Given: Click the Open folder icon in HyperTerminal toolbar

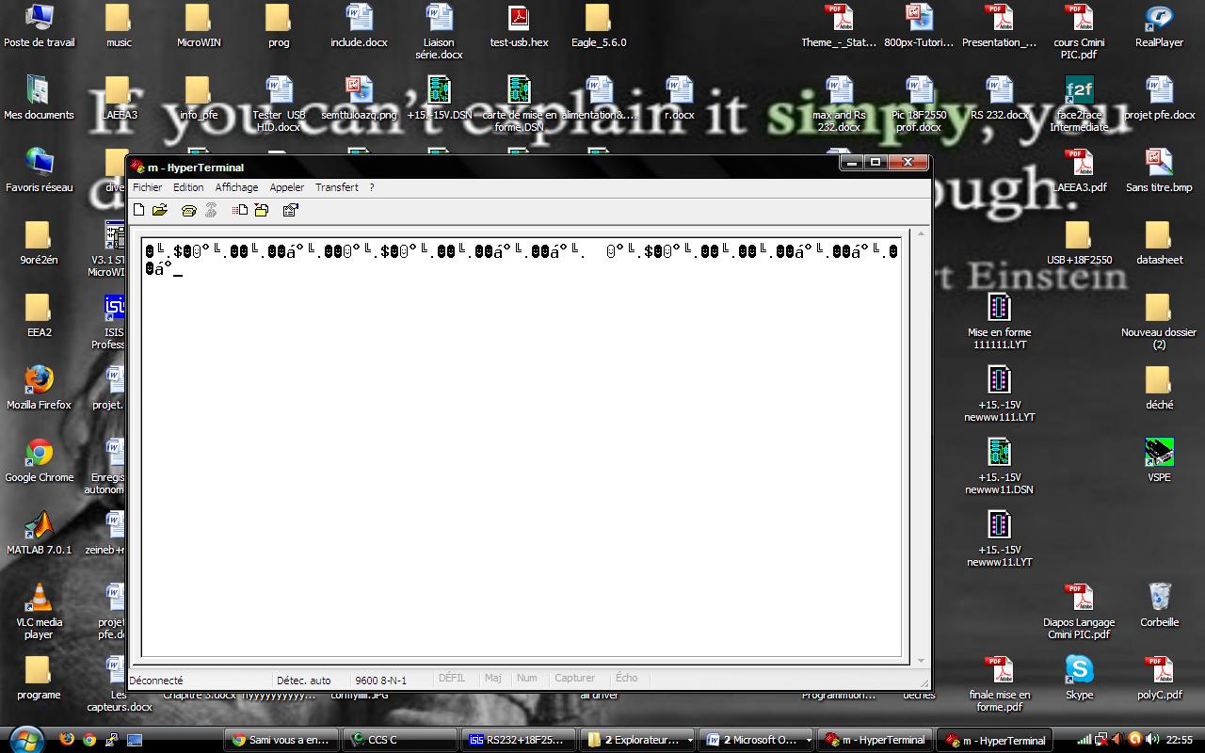Looking at the screenshot, I should [x=160, y=210].
